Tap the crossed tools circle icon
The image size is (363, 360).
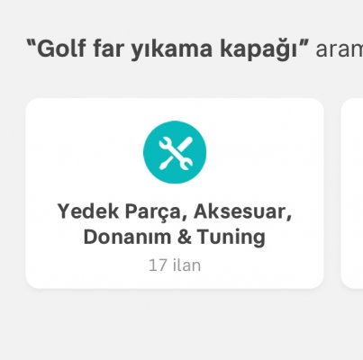[175, 152]
